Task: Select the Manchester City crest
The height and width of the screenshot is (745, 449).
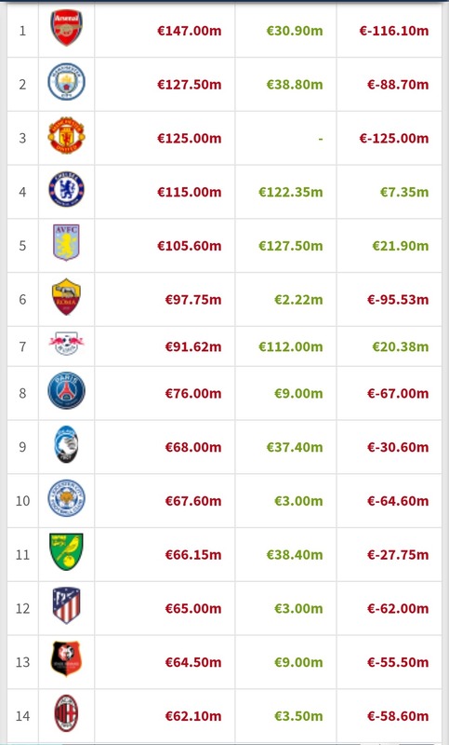Action: click(66, 82)
